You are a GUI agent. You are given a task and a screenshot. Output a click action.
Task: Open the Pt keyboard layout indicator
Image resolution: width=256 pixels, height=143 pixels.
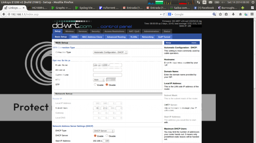(204, 2)
